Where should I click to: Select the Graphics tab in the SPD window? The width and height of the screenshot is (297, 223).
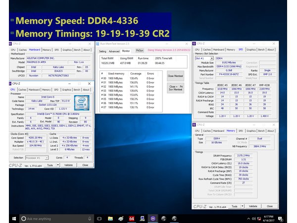pyautogui.click(x=250, y=50)
